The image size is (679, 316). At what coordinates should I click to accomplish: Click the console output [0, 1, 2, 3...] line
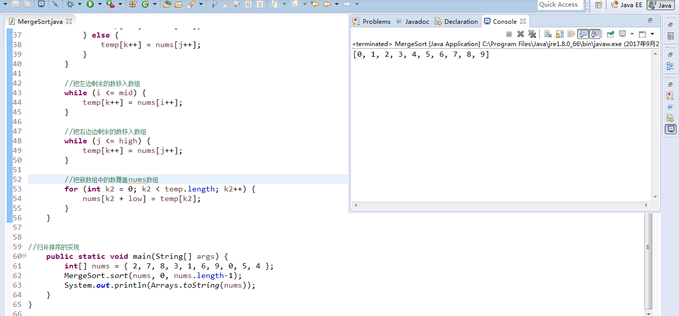click(421, 55)
